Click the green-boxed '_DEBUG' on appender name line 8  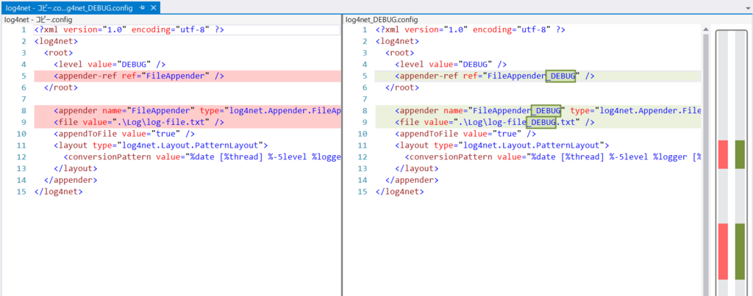coord(546,111)
